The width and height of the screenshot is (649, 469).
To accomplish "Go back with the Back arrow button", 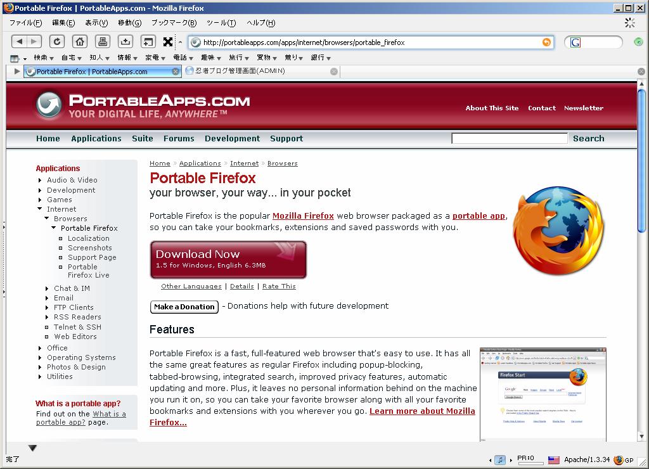I will pos(19,41).
